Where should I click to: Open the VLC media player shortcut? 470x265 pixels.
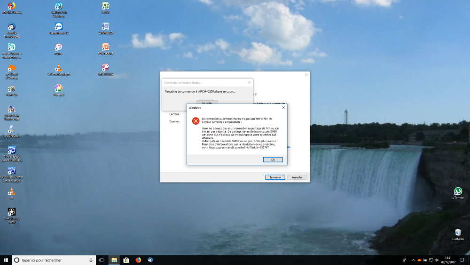(59, 70)
